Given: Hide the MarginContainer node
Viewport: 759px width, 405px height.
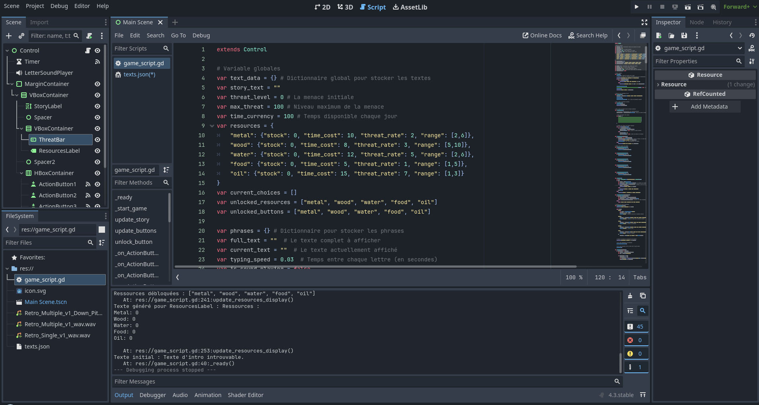Looking at the screenshot, I should tap(97, 84).
